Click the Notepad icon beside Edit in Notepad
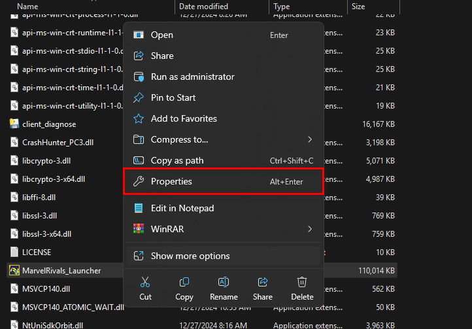The height and width of the screenshot is (329, 472). (x=139, y=208)
